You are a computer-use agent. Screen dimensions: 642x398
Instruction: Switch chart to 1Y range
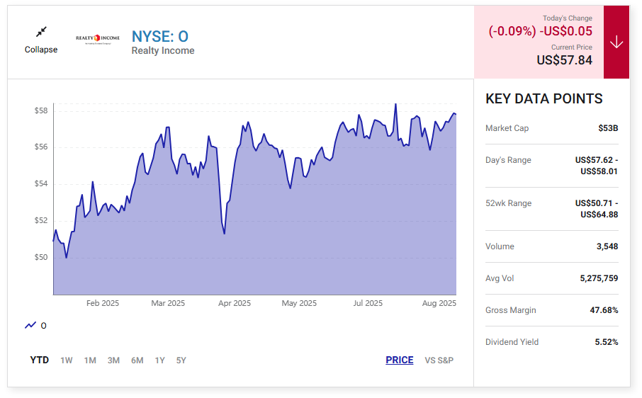coord(159,360)
